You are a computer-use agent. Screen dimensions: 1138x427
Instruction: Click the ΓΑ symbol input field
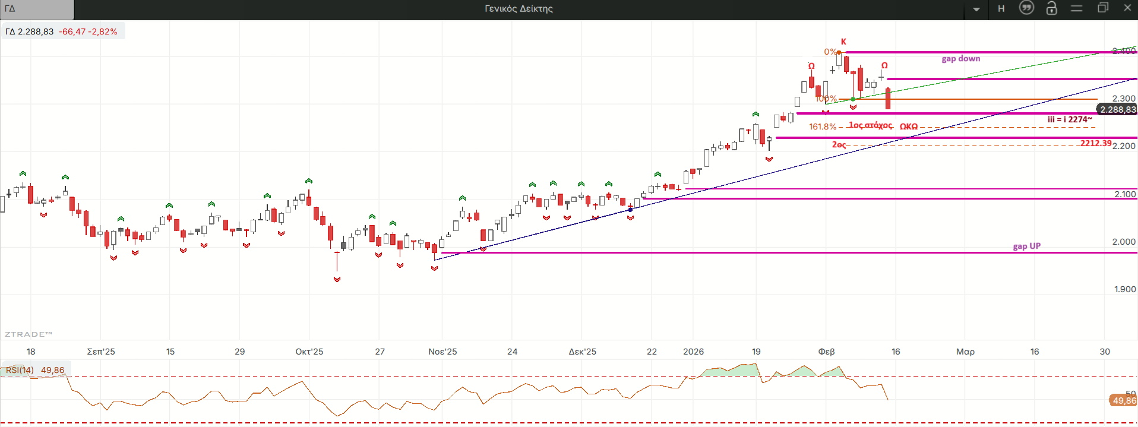point(37,9)
